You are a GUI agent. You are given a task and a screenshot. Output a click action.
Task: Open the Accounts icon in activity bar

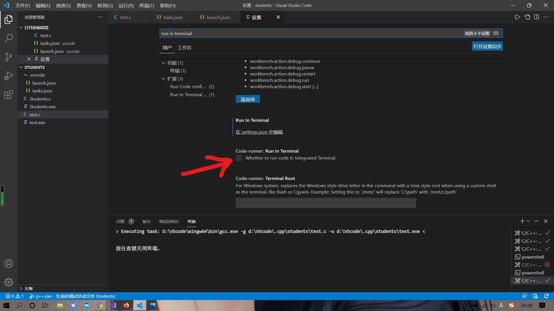pyautogui.click(x=9, y=263)
